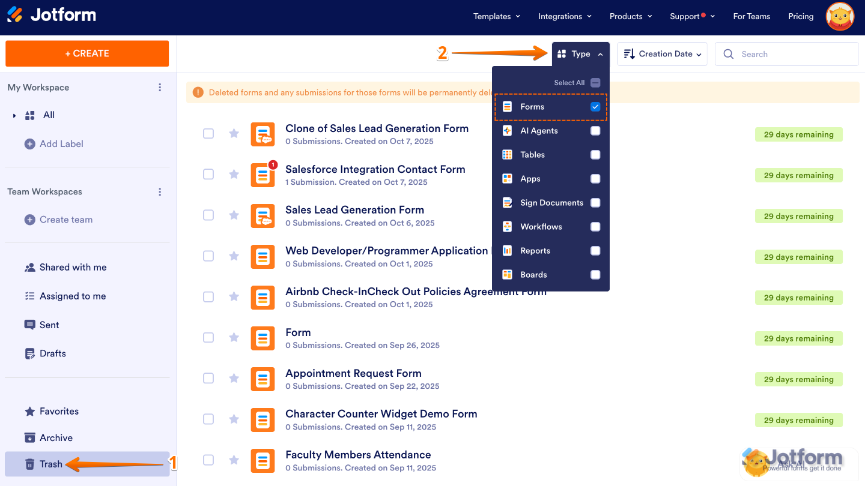The height and width of the screenshot is (486, 865).
Task: Collapse the Type filter dropdown
Action: 581,54
